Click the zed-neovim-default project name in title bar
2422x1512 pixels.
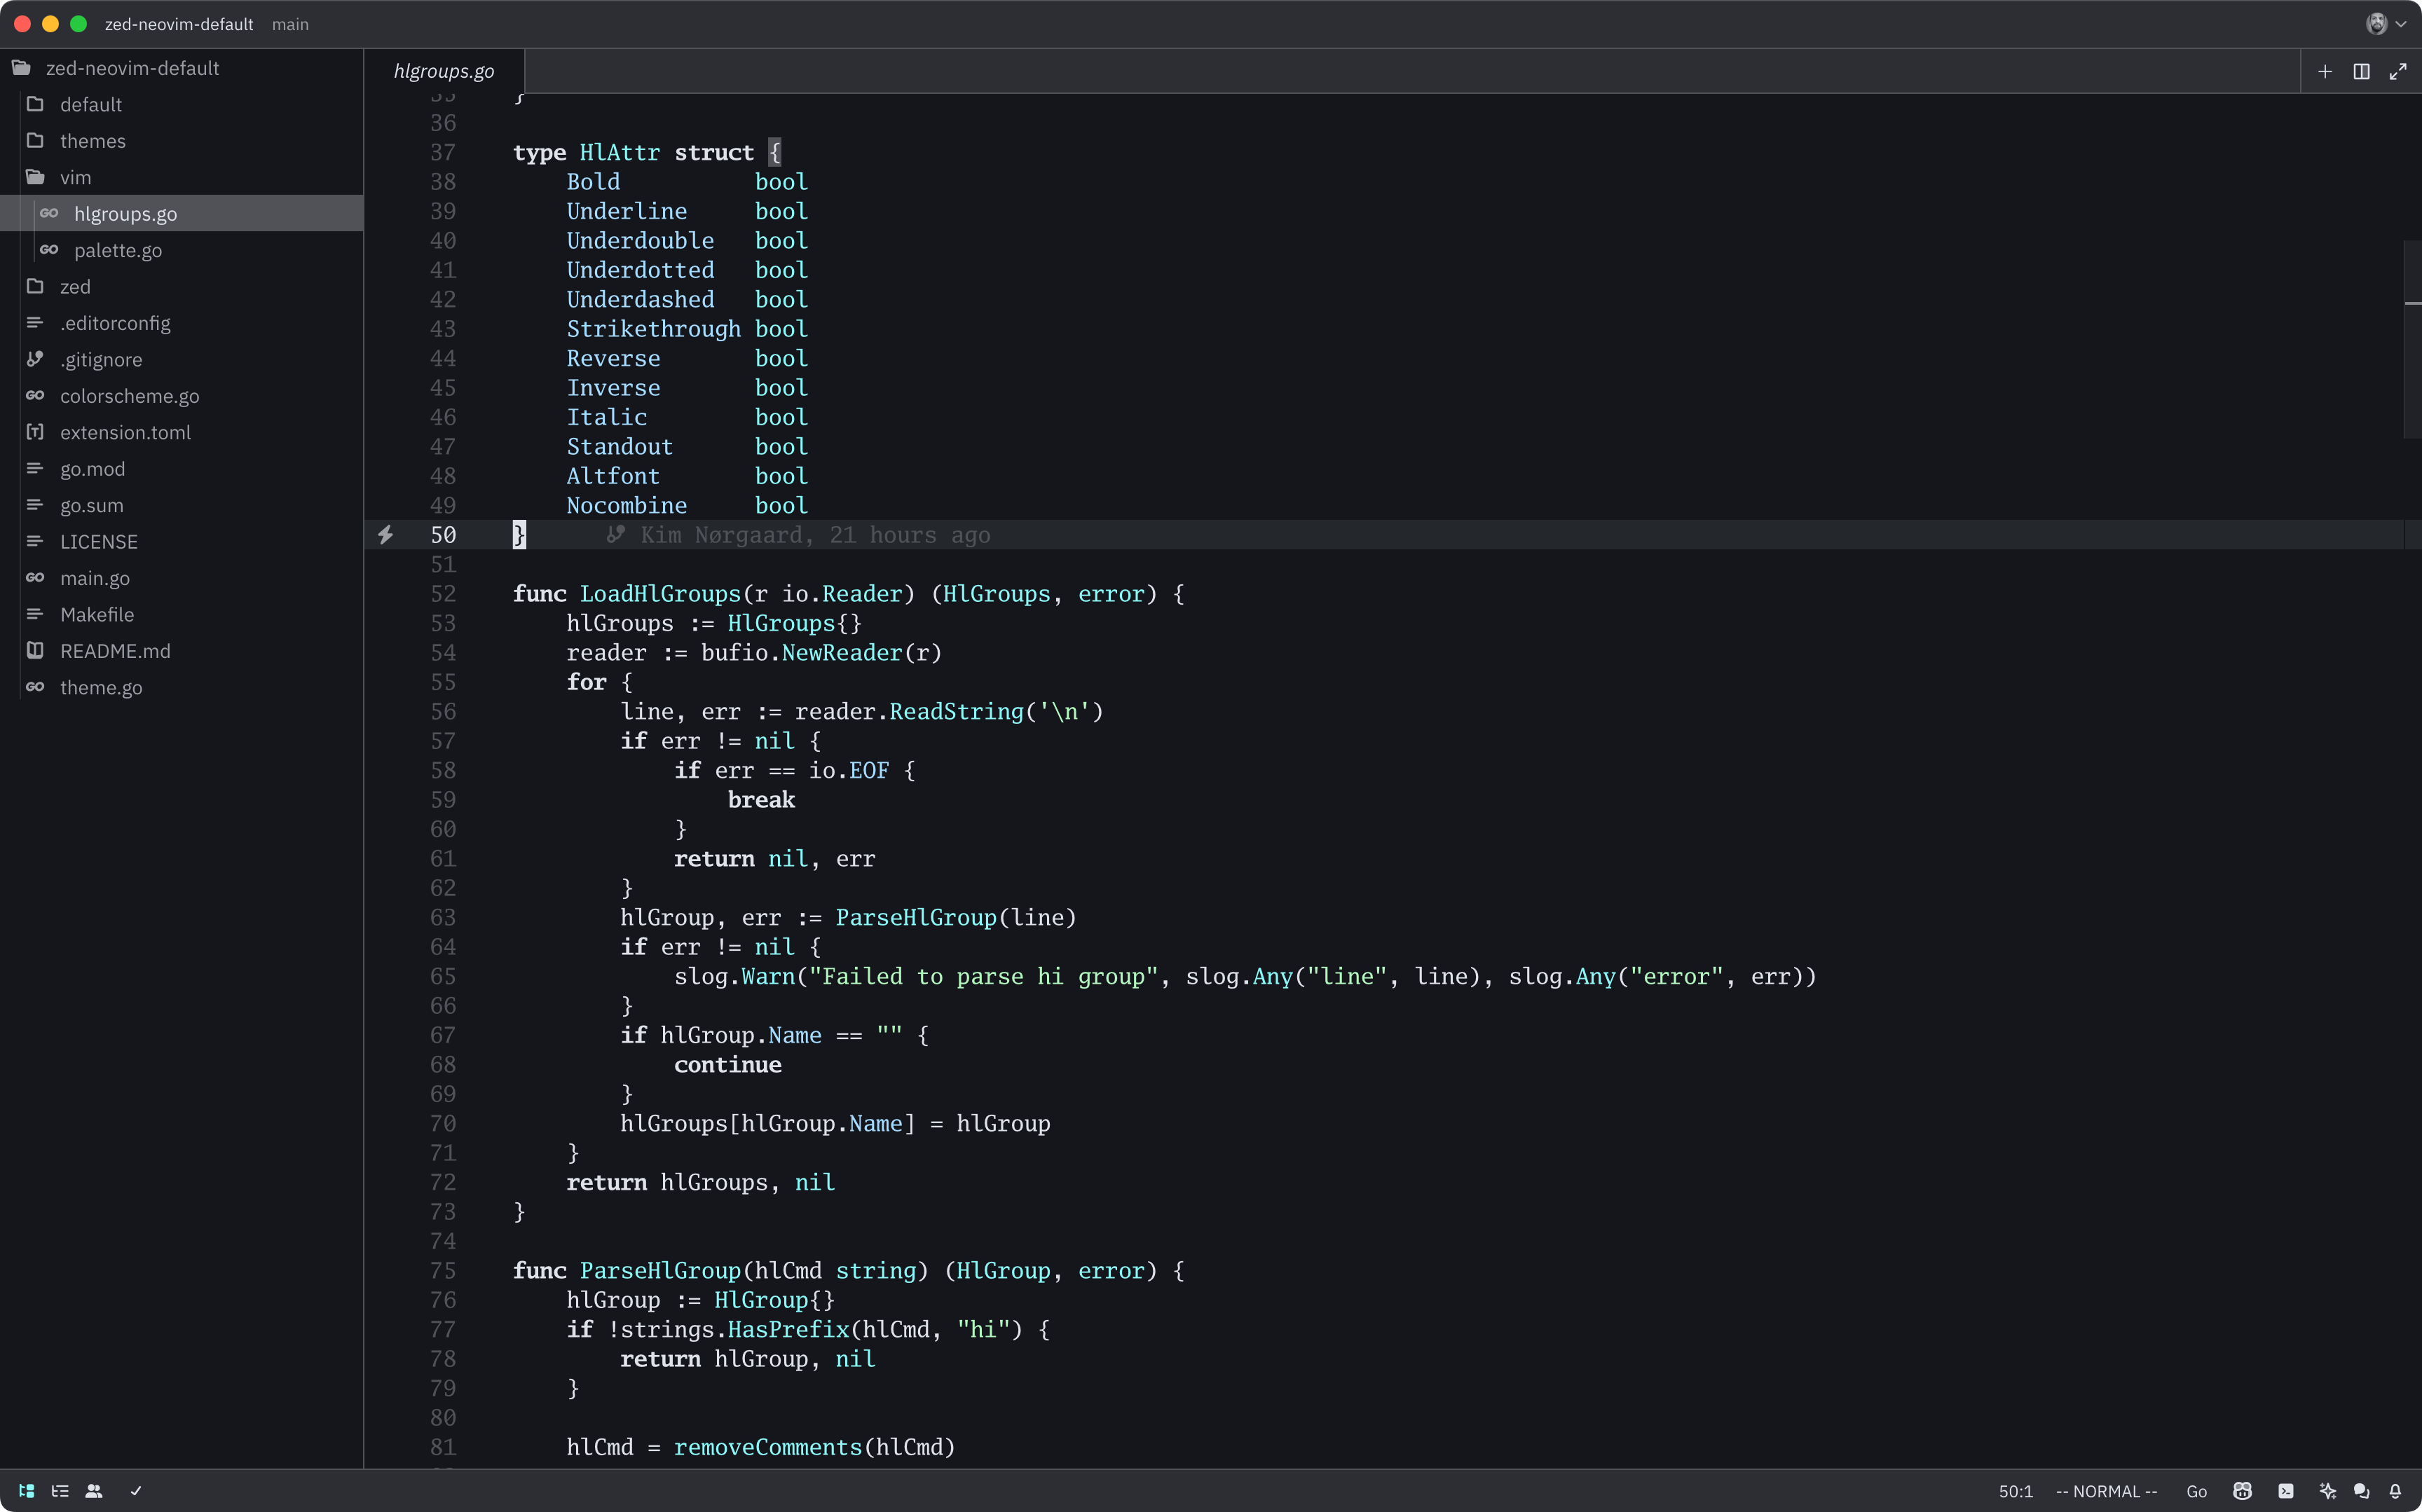click(179, 24)
